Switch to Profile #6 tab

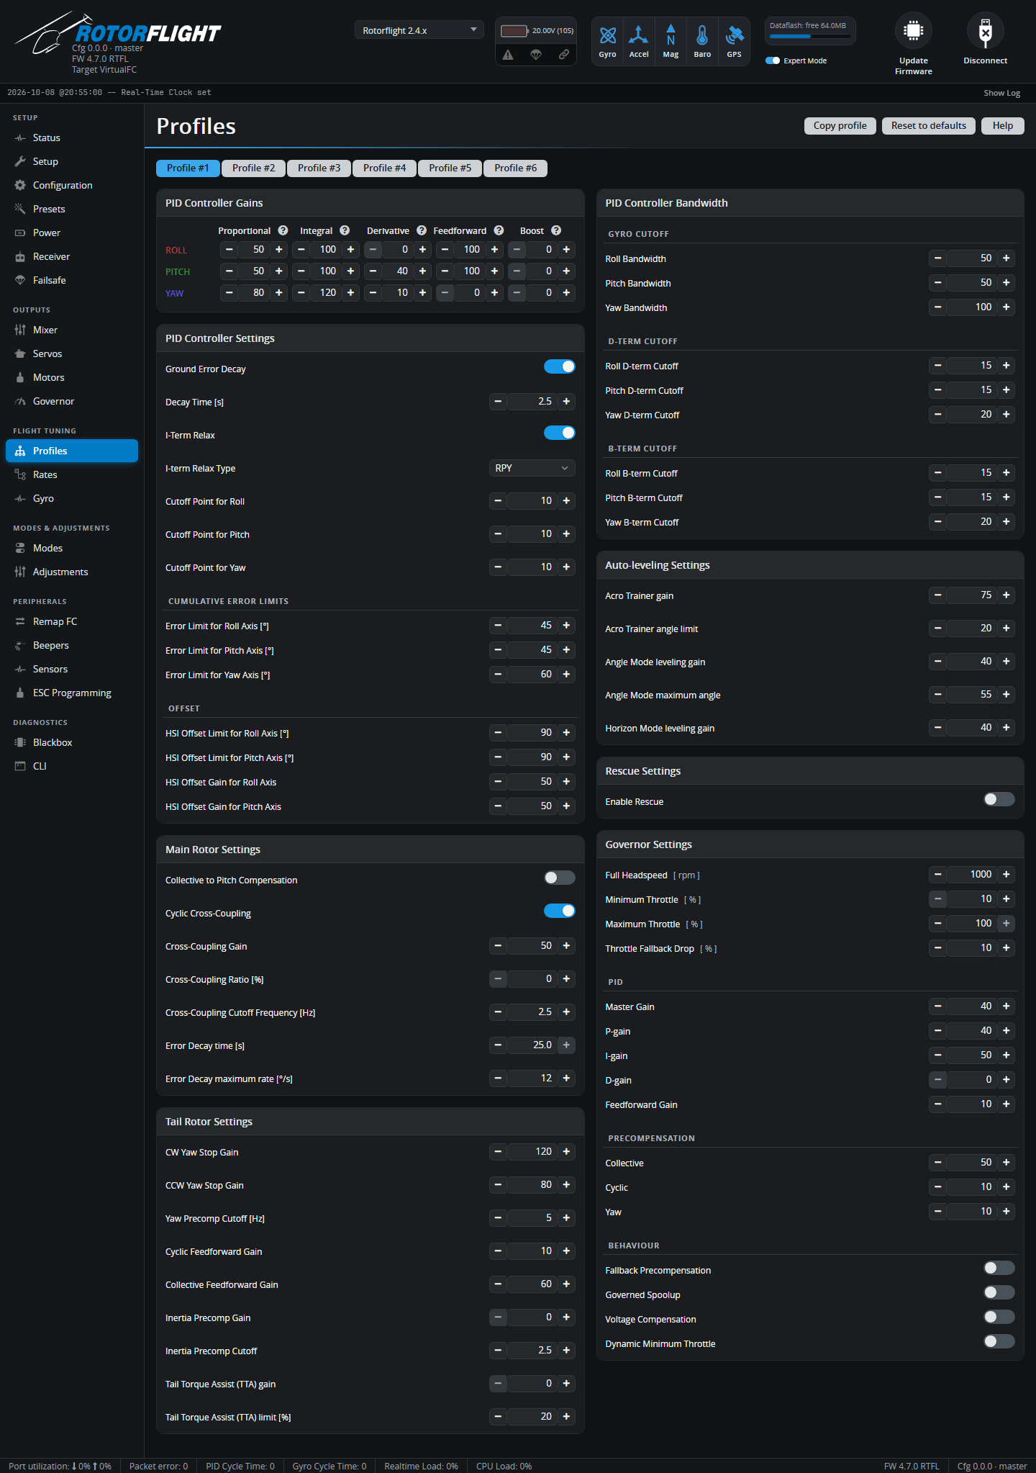pos(516,168)
